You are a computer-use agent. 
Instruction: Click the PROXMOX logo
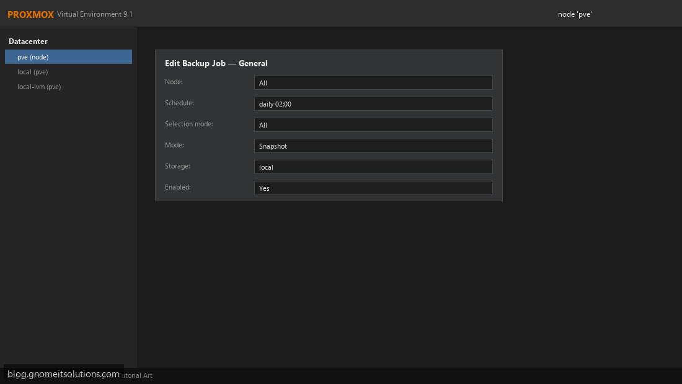[x=30, y=14]
